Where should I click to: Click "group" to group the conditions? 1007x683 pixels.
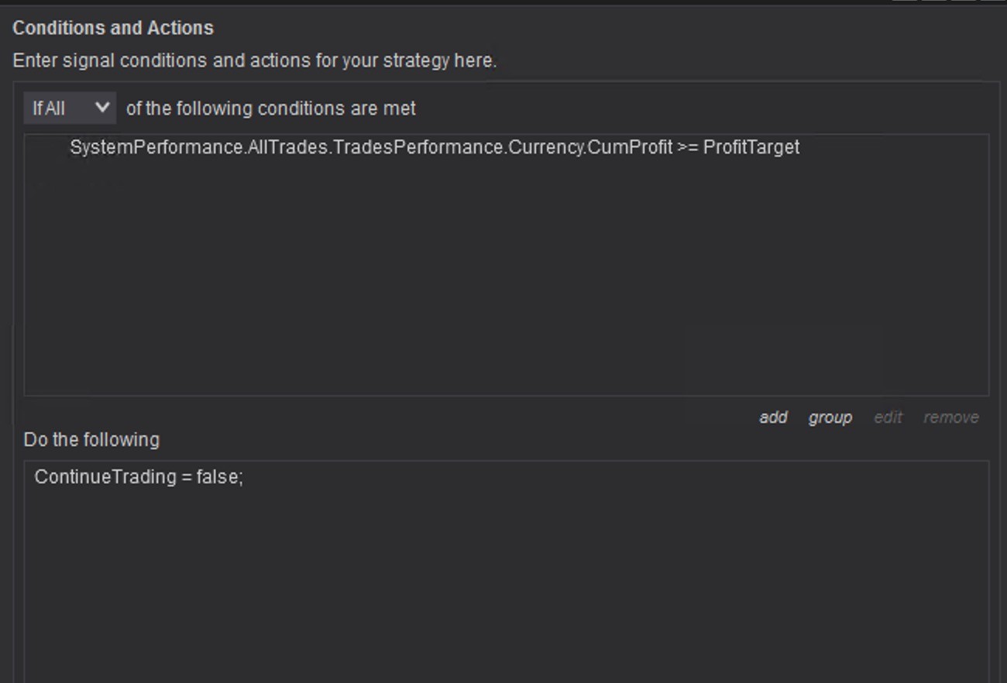[x=830, y=417]
